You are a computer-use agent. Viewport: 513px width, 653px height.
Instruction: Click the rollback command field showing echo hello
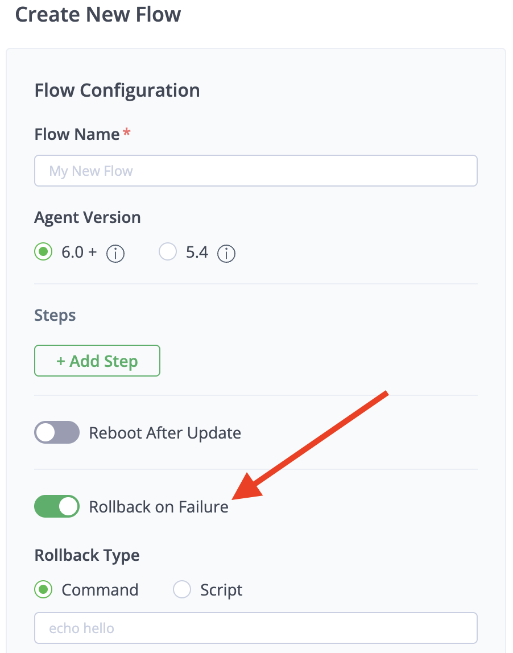coord(256,628)
